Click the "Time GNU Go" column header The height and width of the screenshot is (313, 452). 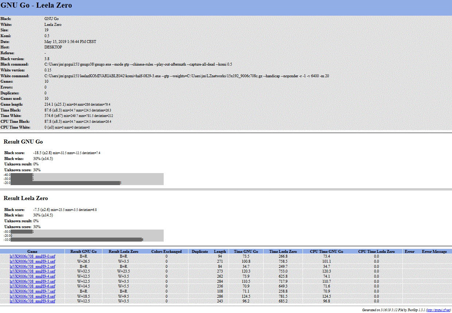click(246, 251)
